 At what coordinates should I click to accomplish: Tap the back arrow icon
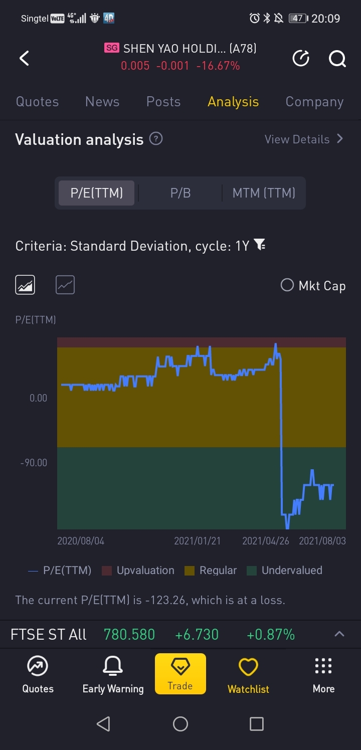click(24, 59)
